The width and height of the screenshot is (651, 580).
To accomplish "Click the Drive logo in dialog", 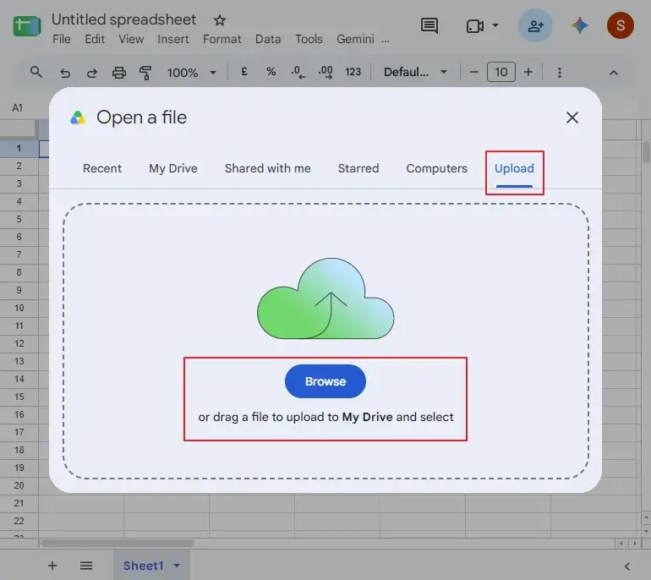I will pyautogui.click(x=78, y=118).
